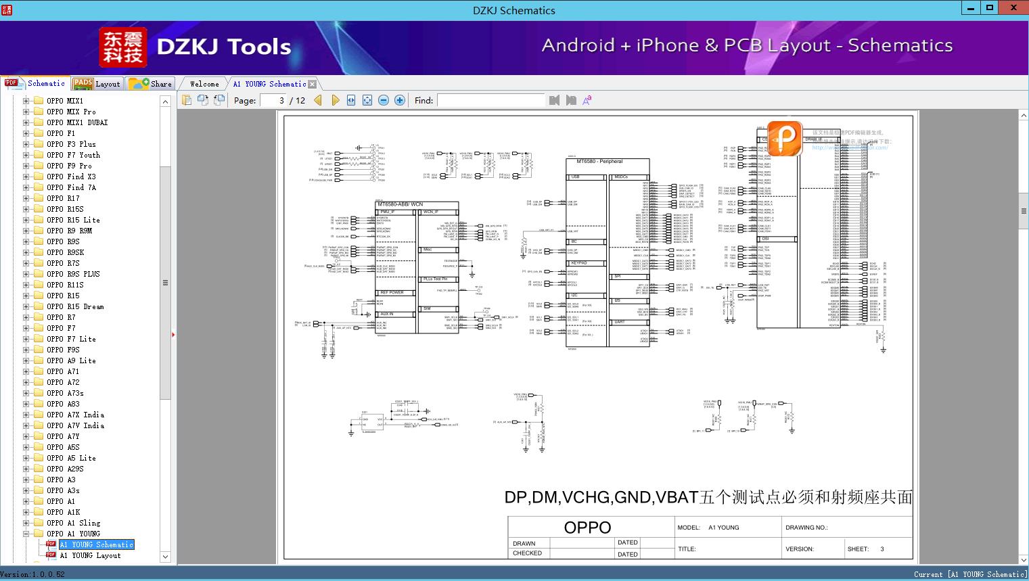1029x581 pixels.
Task: Select OPPO MIX1 DUBAI entry
Action: (x=77, y=122)
